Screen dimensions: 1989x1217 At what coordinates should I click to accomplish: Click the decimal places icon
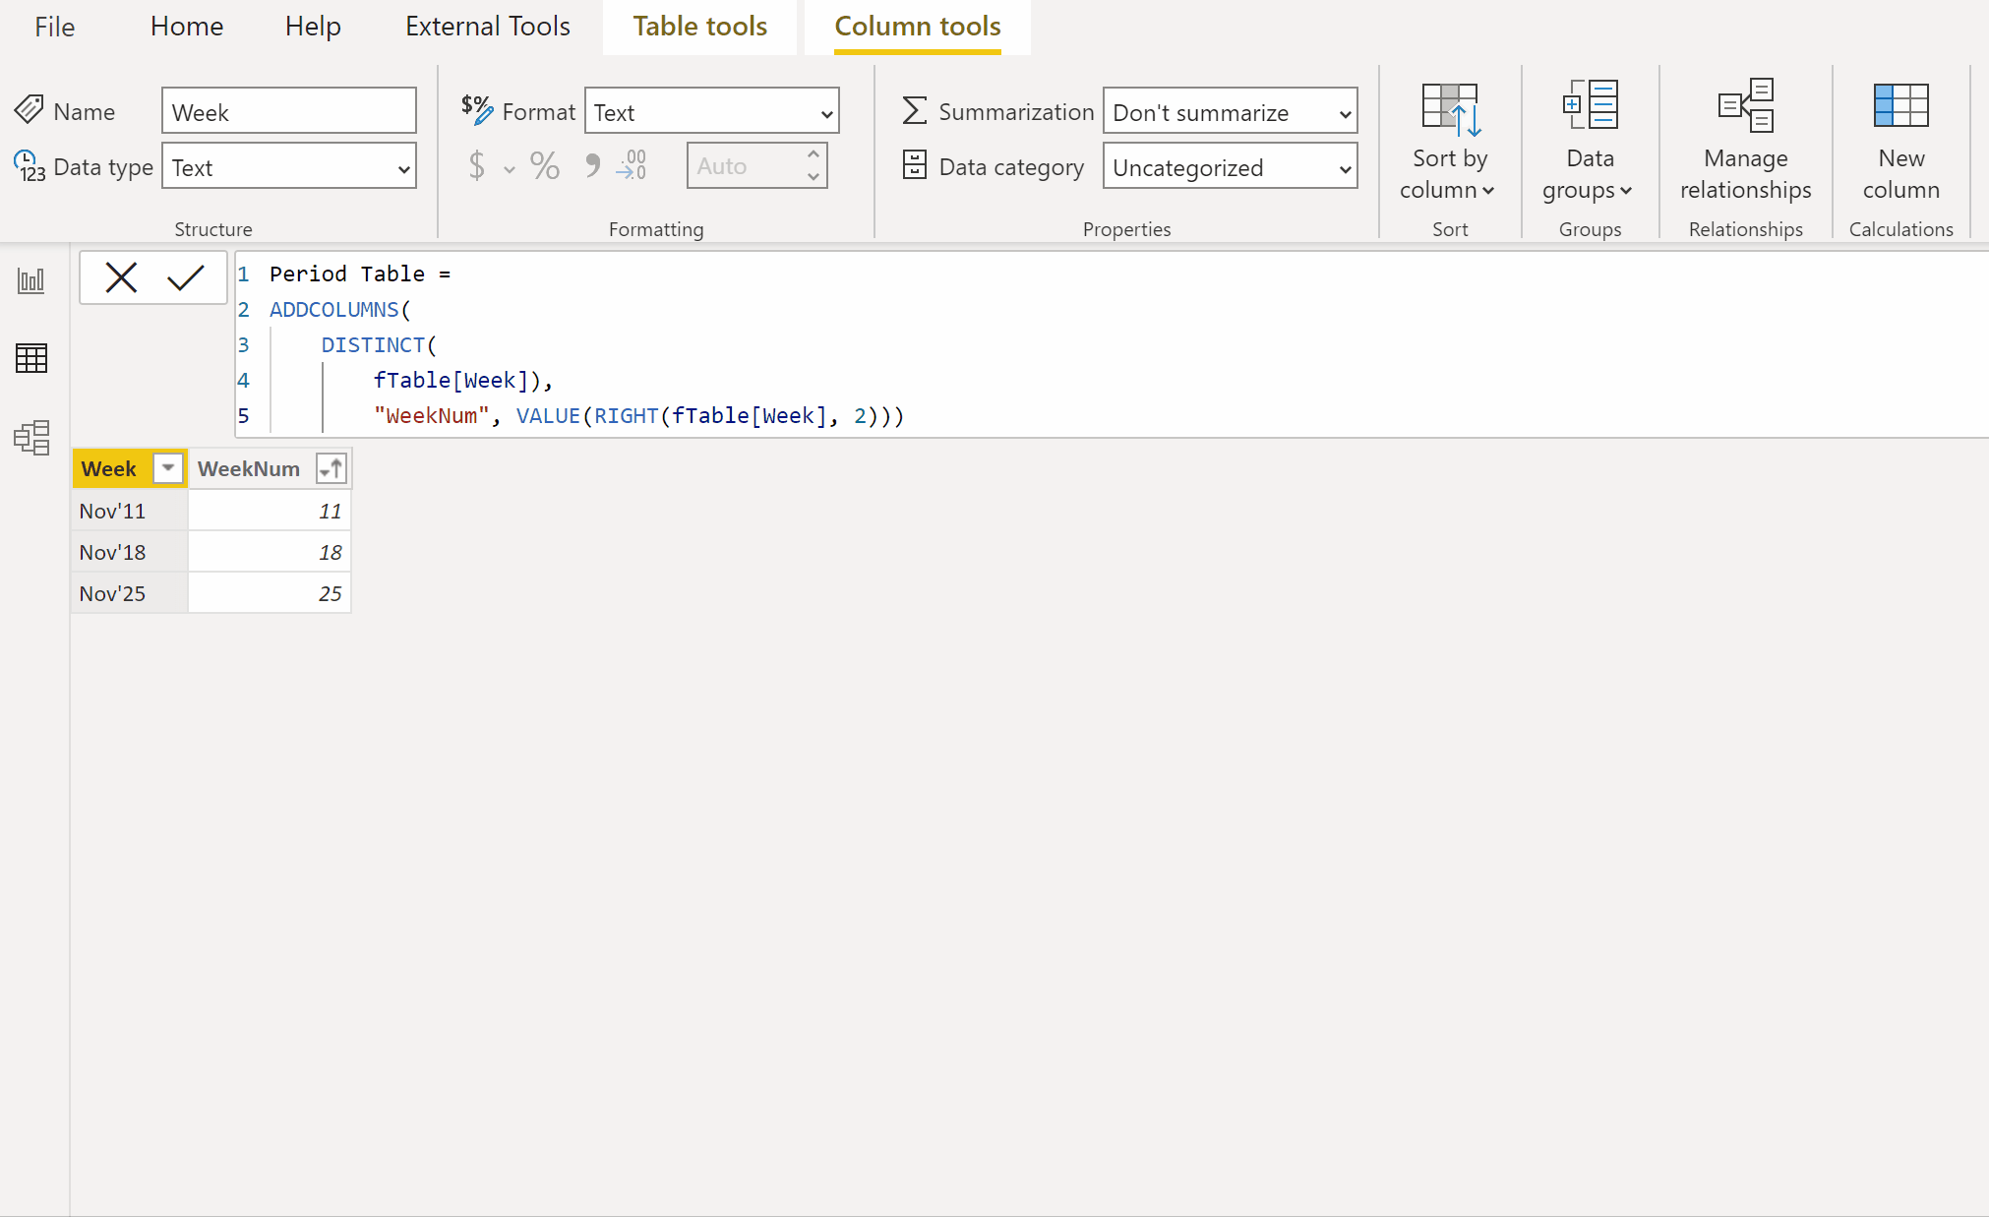632,165
